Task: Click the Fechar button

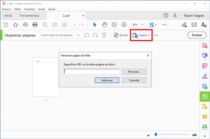Action: coord(197,35)
